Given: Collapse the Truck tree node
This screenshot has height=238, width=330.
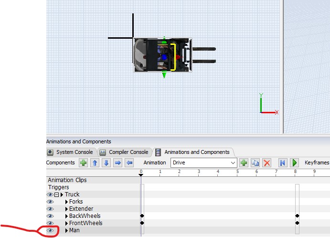Looking at the screenshot, I should point(56,195).
